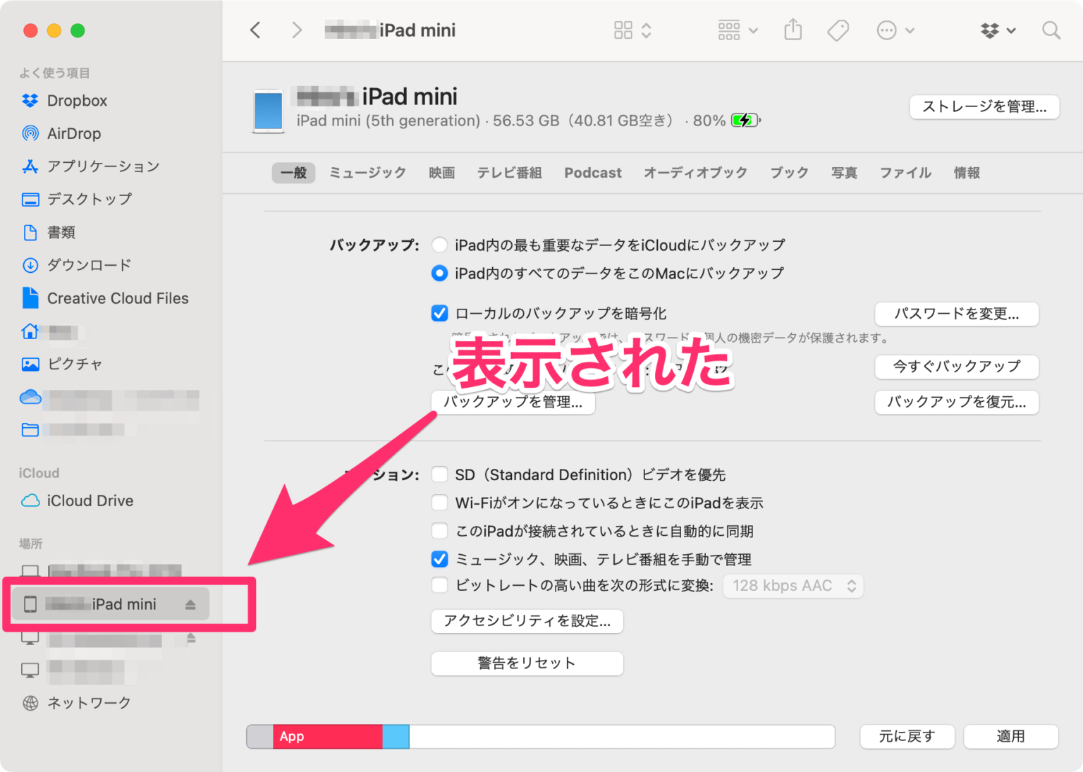1083x772 pixels.
Task: Open the Search icon in the toolbar
Action: point(1051,30)
